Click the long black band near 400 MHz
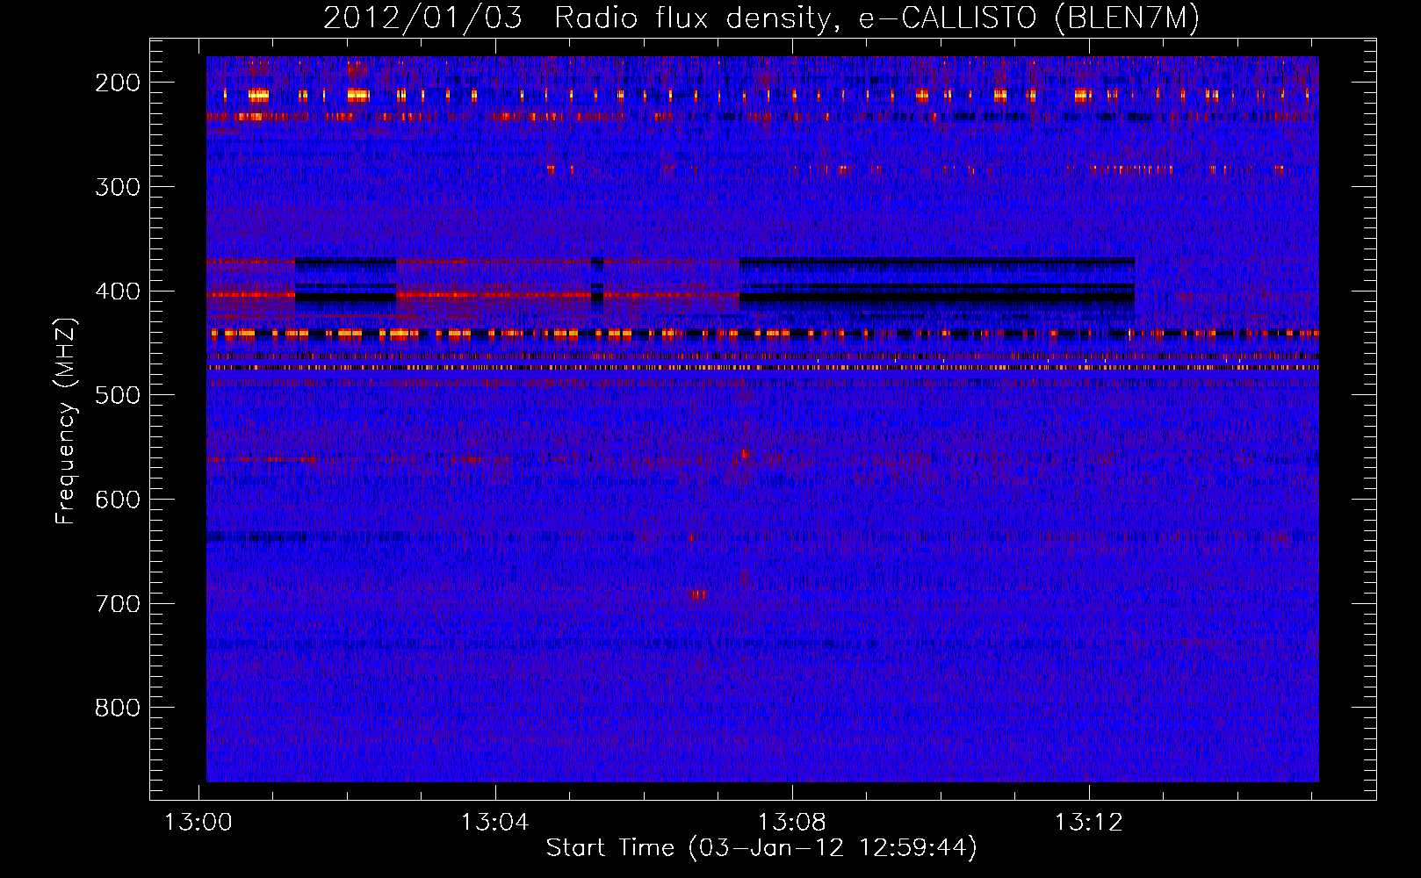This screenshot has width=1421, height=878. (x=936, y=298)
